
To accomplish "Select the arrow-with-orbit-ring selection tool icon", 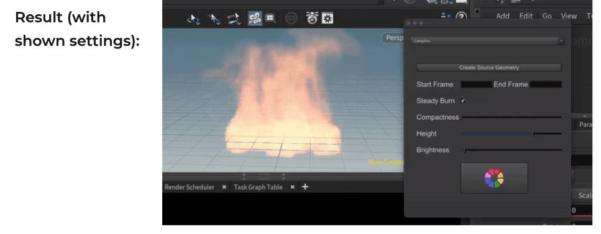I will pos(193,19).
